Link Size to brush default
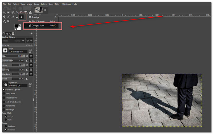Viewport: 213px width, 134px height. [x=31, y=56]
